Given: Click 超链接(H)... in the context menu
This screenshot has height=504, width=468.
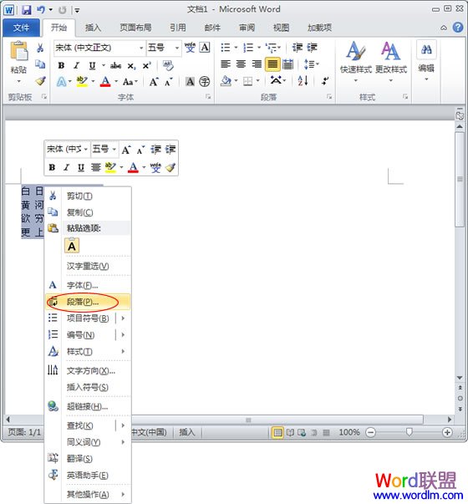Looking at the screenshot, I should click(88, 406).
